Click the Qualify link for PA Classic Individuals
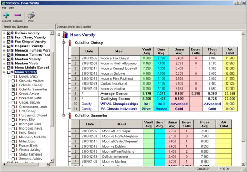 [86, 109]
